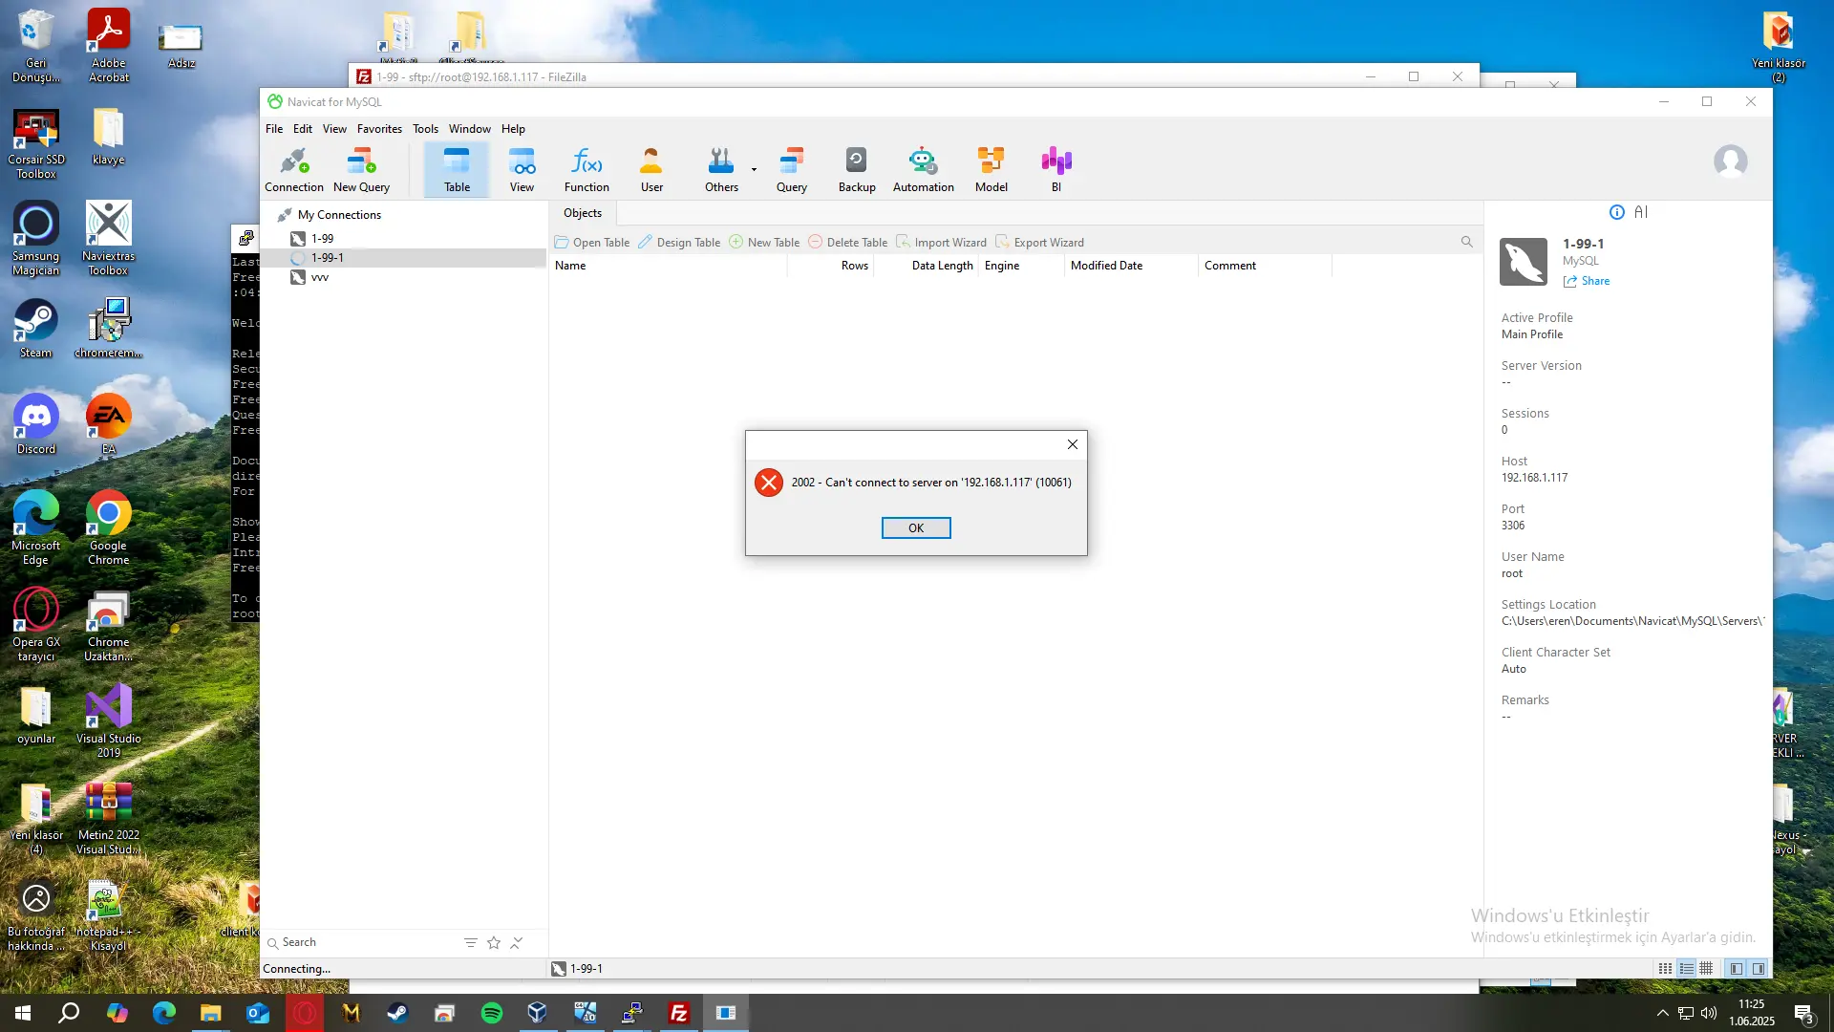Open the Function objects icon
The height and width of the screenshot is (1032, 1834).
tap(586, 170)
